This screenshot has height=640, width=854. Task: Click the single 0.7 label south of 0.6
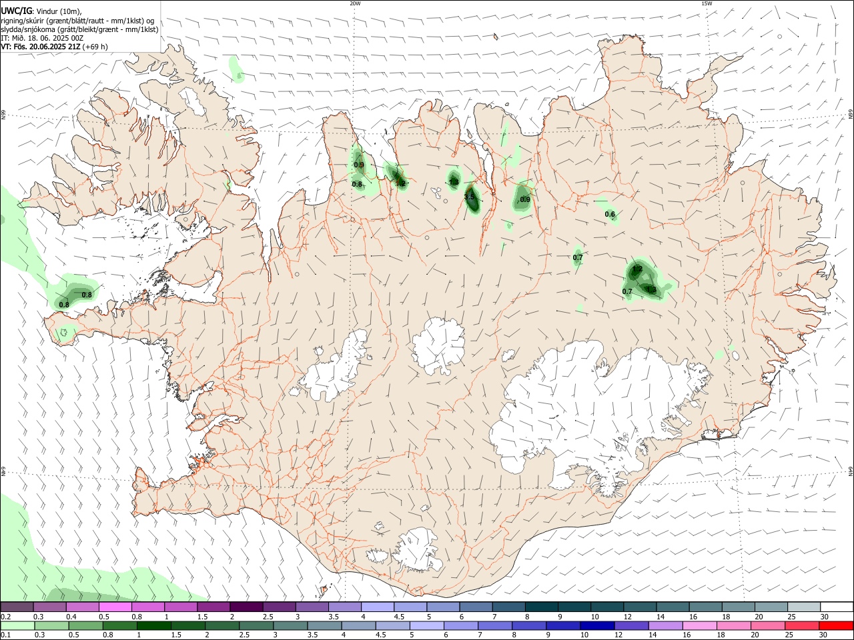(578, 257)
